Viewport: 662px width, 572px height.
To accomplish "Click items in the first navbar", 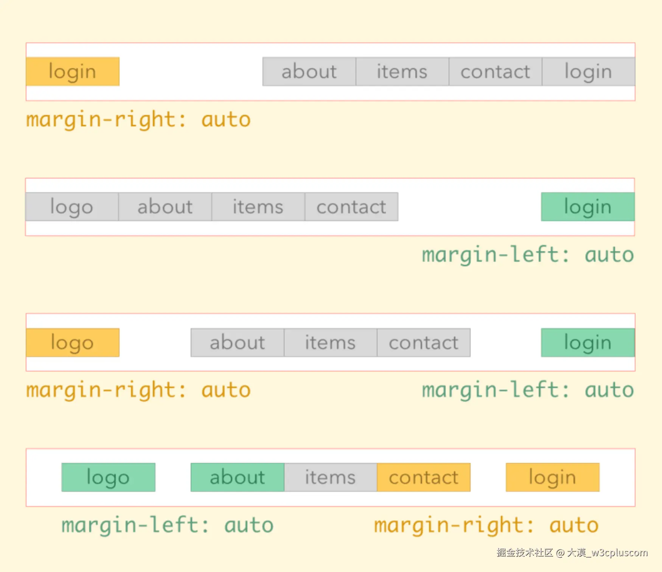I will tap(402, 71).
